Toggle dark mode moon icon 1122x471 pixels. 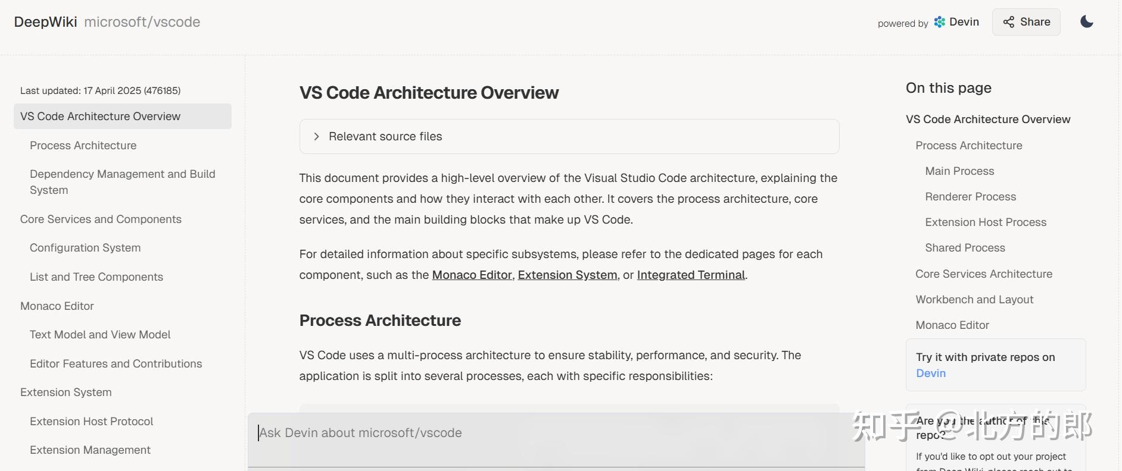pyautogui.click(x=1086, y=22)
